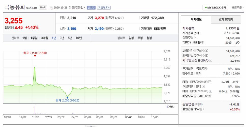Open help icon beside BPS (2020.06)
This screenshot has width=246, height=127.
click(x=211, y=91)
